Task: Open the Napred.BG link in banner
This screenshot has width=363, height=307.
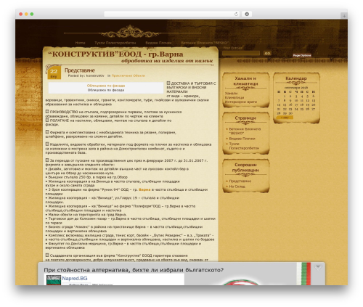Action: (75, 279)
